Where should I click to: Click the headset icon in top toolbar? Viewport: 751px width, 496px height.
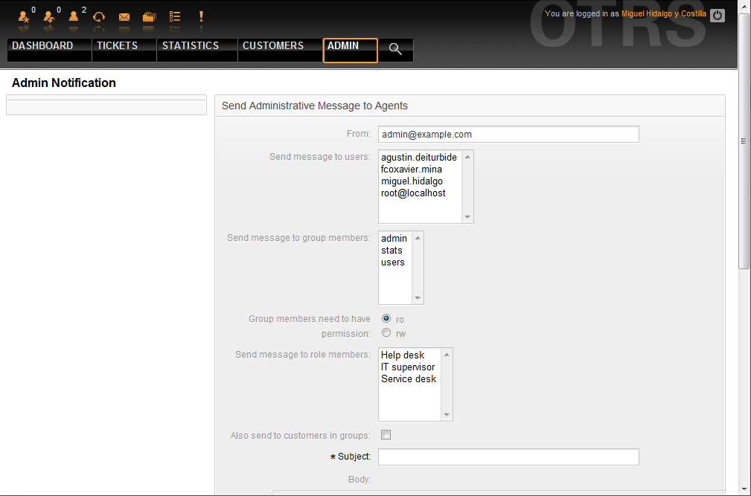click(x=98, y=16)
